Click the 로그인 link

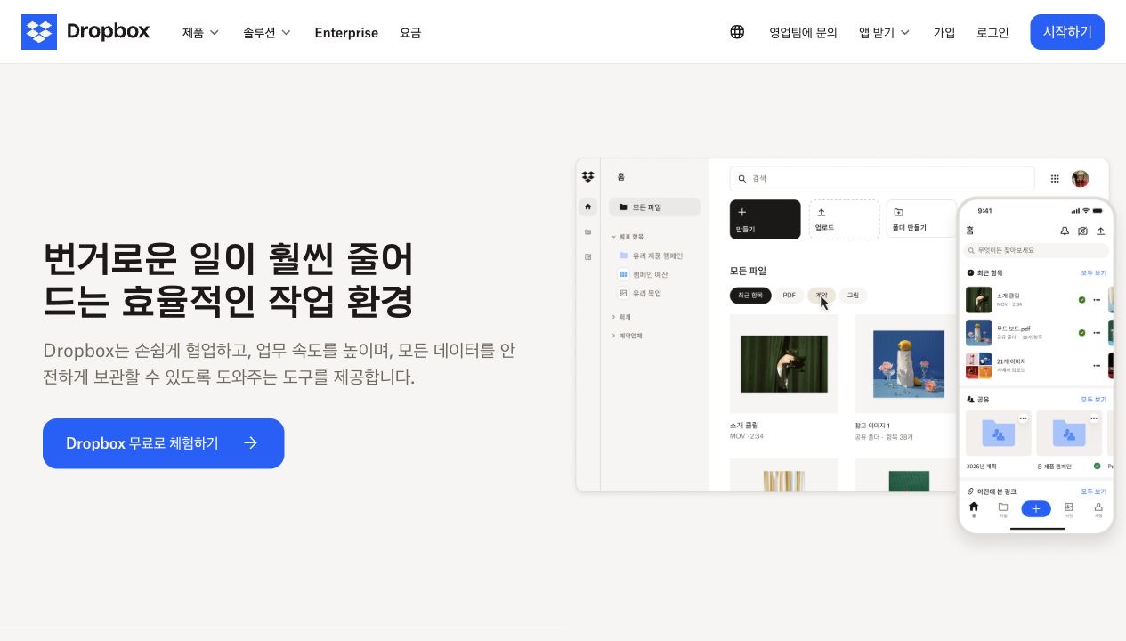pos(992,32)
